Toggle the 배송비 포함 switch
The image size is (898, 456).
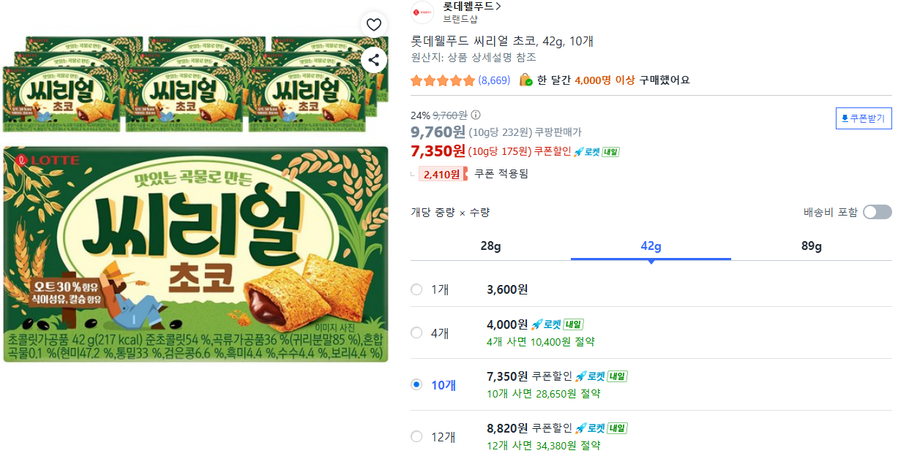tap(877, 212)
